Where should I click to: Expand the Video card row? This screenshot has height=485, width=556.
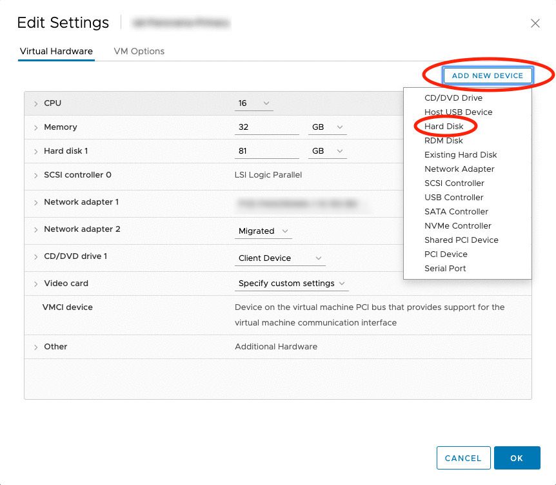click(x=36, y=284)
